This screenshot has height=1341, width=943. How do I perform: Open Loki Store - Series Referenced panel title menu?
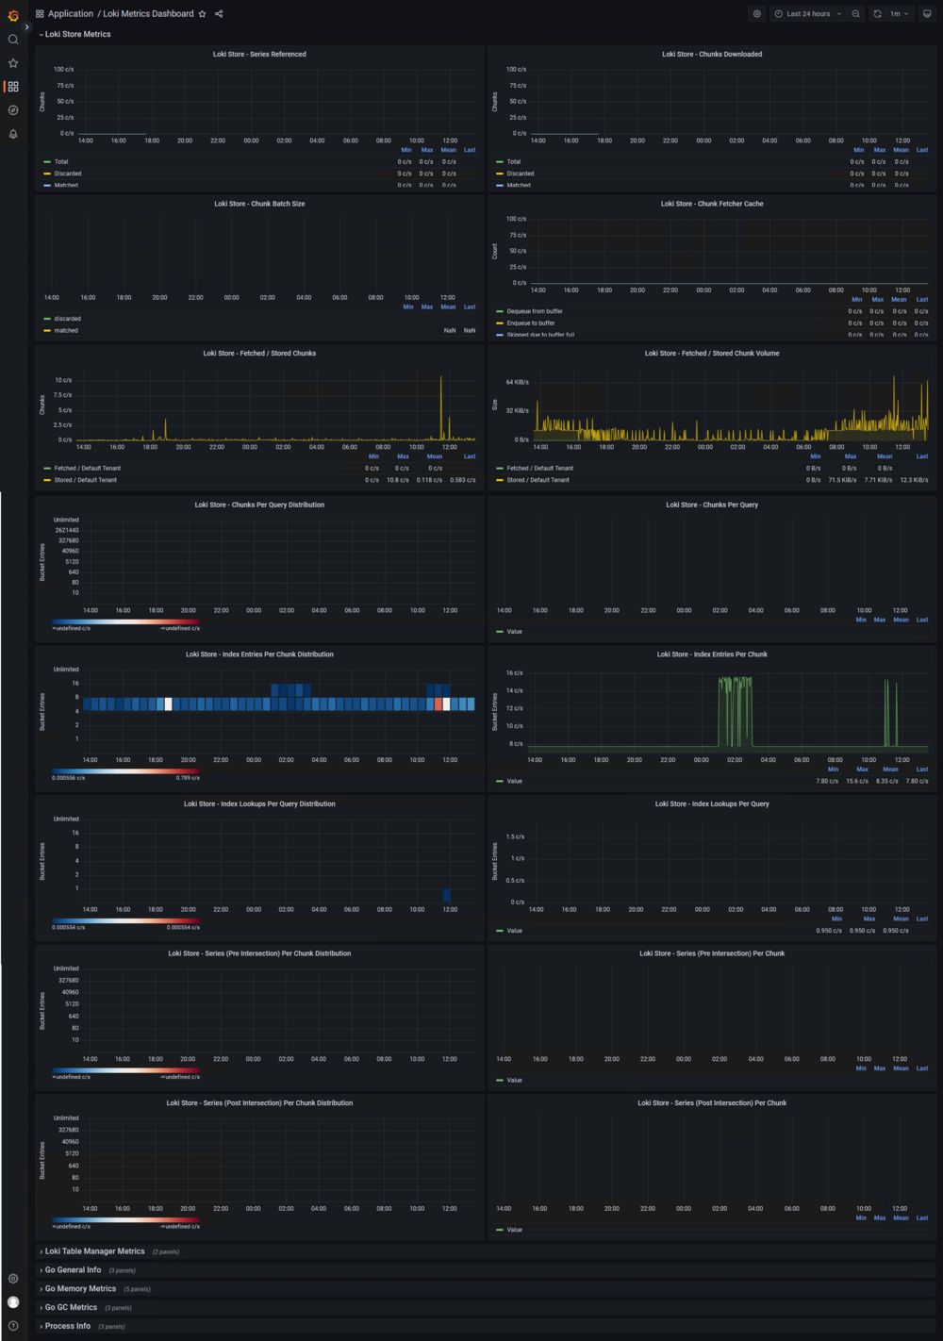point(259,54)
